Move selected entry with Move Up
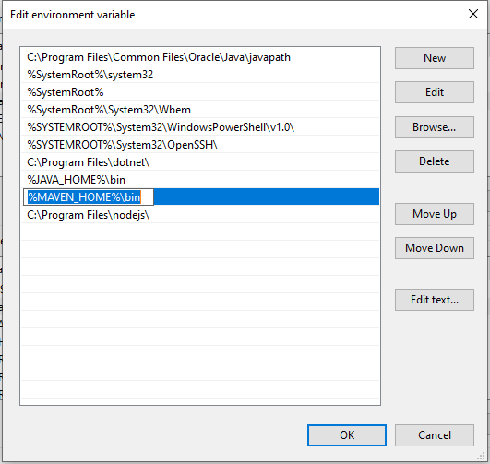Viewport: 490px width, 464px height. pos(435,214)
